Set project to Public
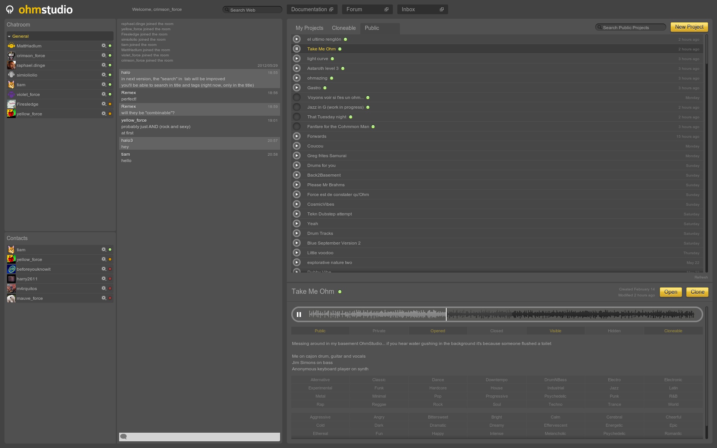Screen dimensions: 717x448 pyautogui.click(x=320, y=331)
